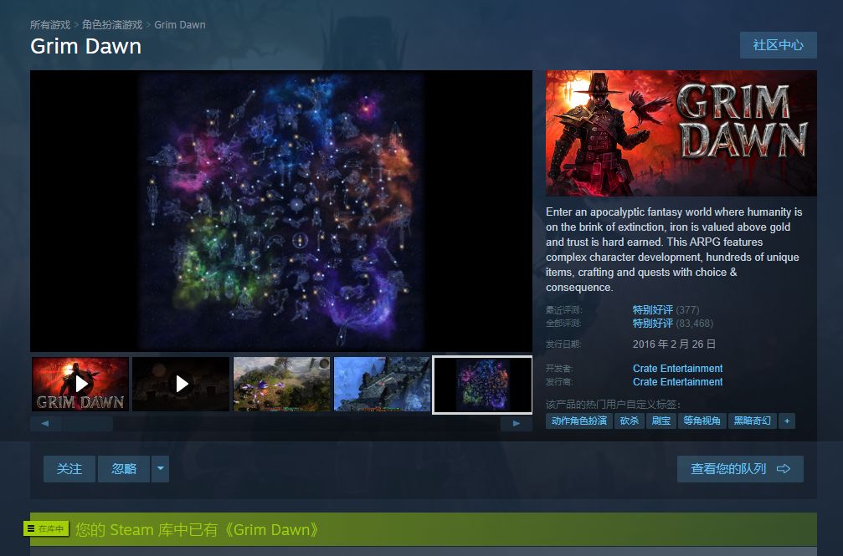Open the 所有游戏 breadcrumb link
Screen dimensions: 843x556
[50, 25]
